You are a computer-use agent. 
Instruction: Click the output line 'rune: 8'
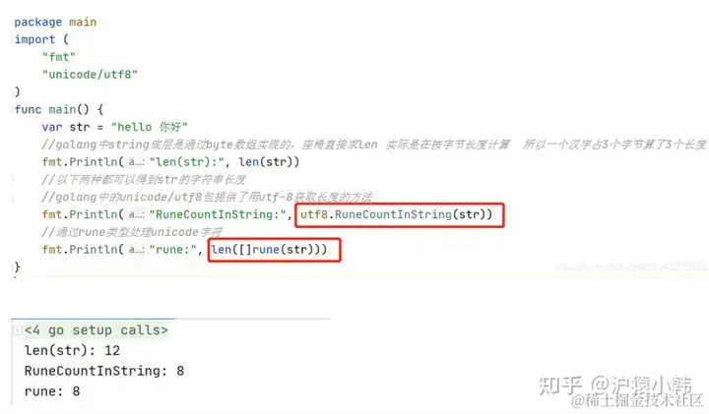[52, 391]
